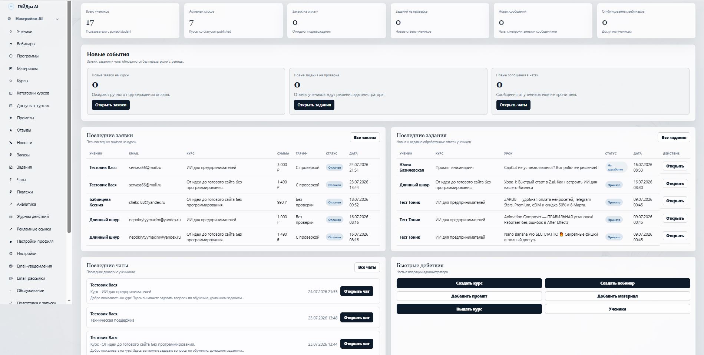Open Обслуживание in the sidebar
The height and width of the screenshot is (355, 704).
(30, 291)
